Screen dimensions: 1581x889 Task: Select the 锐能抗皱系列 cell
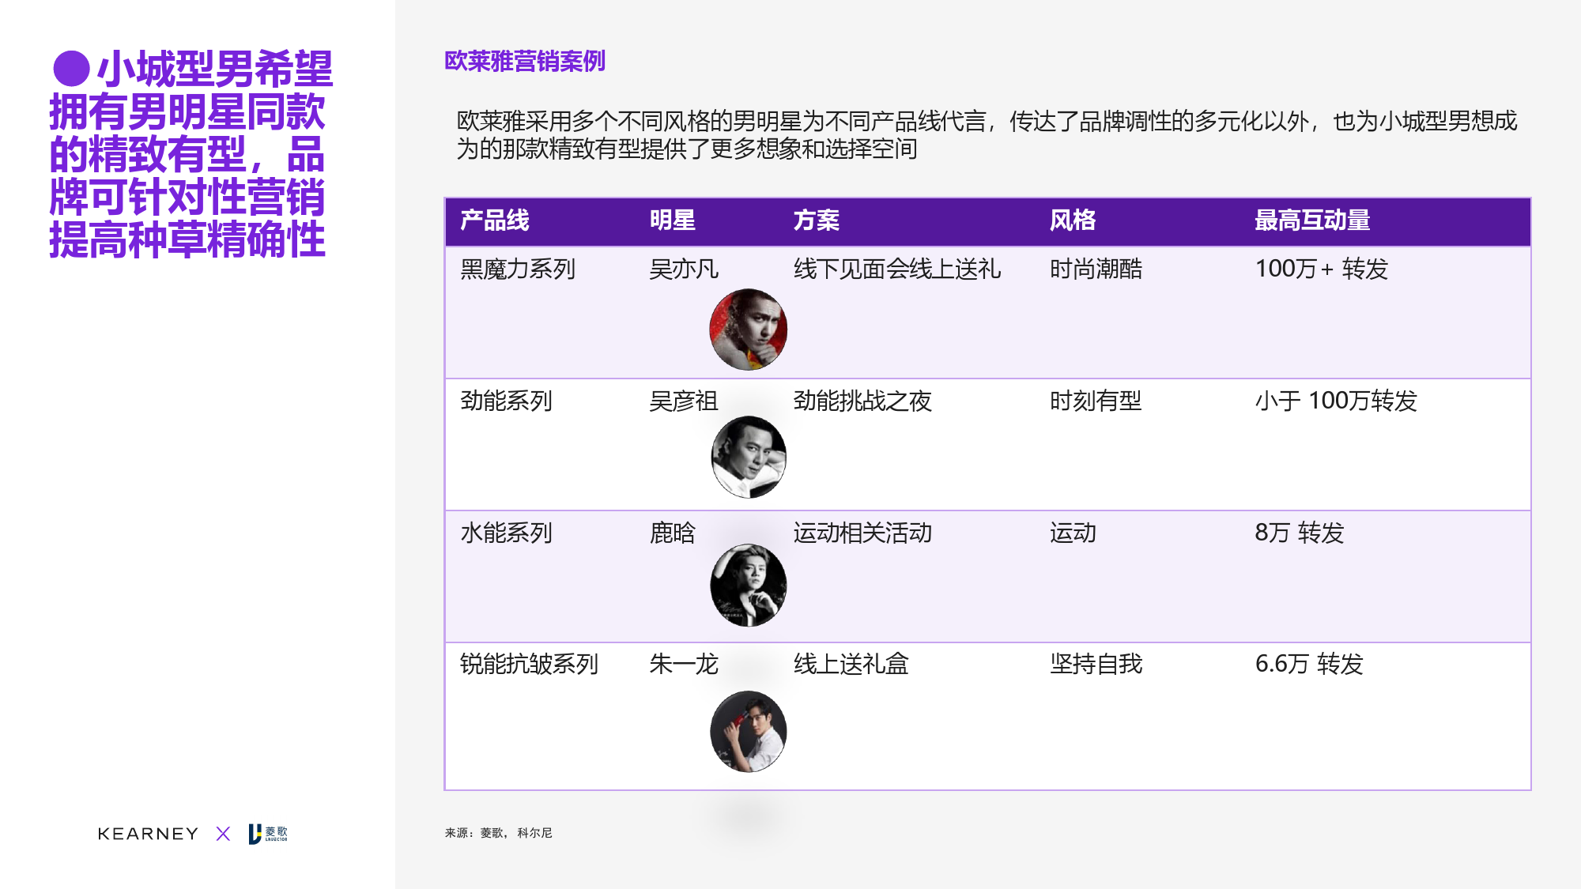pyautogui.click(x=529, y=664)
